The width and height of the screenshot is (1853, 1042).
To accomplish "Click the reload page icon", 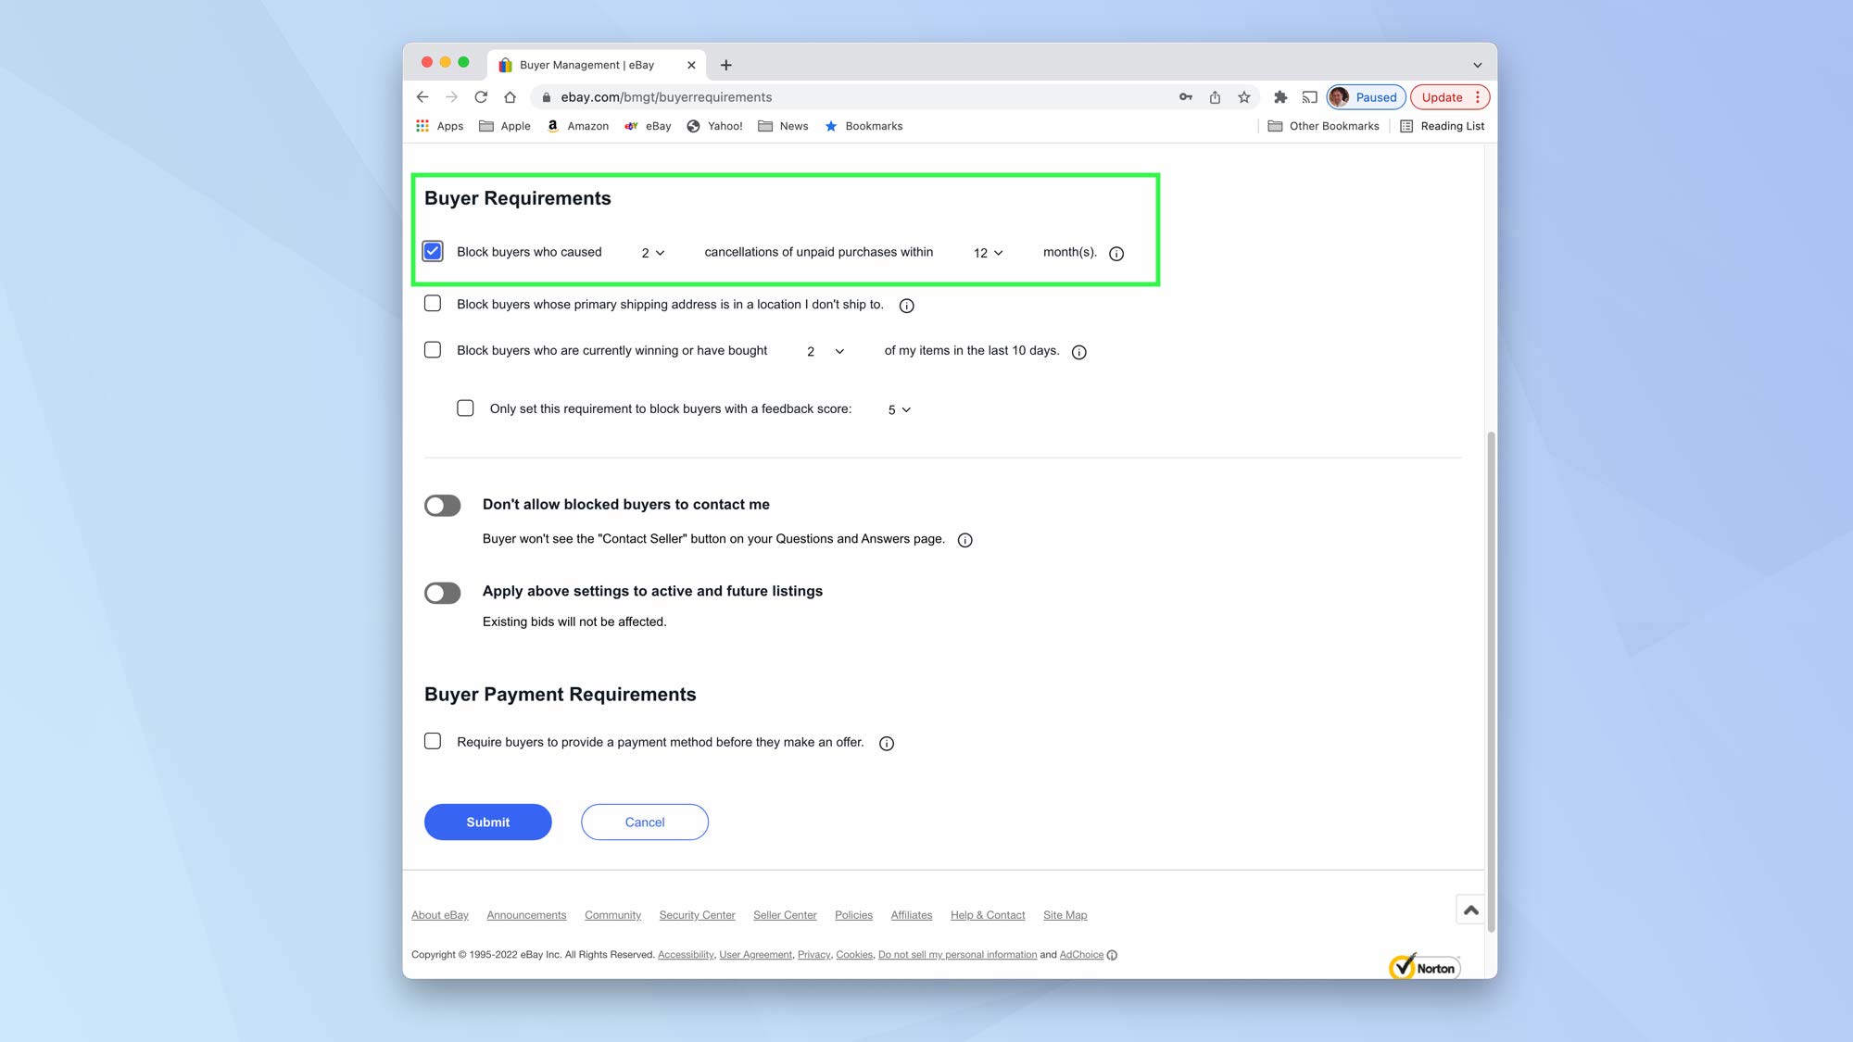I will click(x=480, y=96).
